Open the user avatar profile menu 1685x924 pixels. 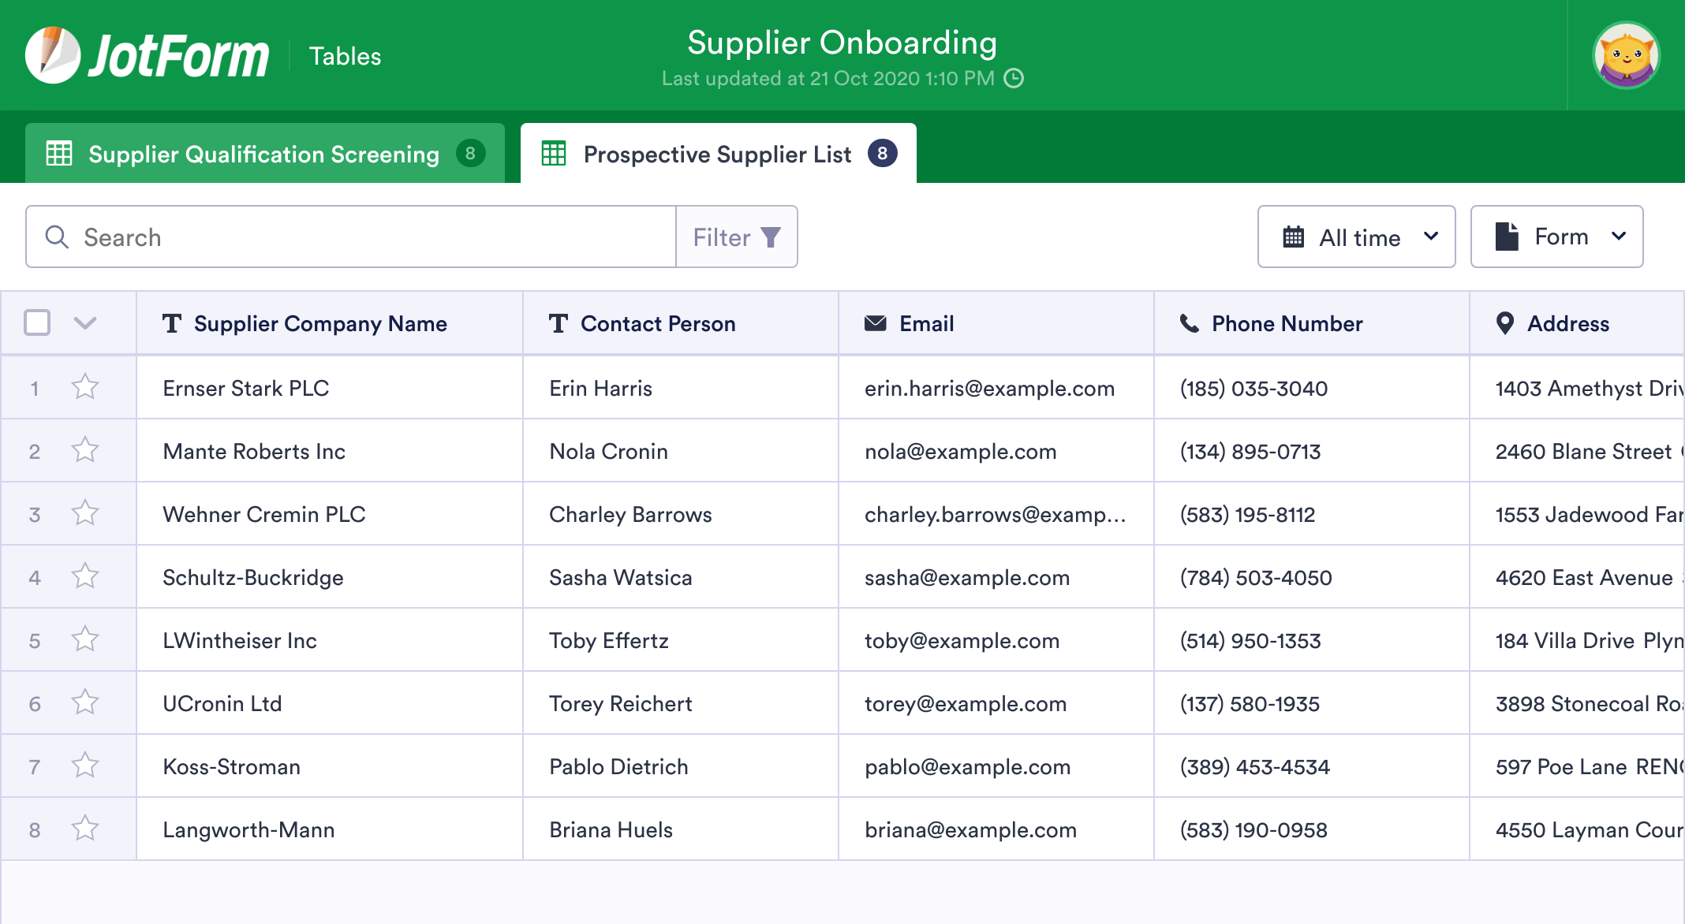tap(1626, 55)
